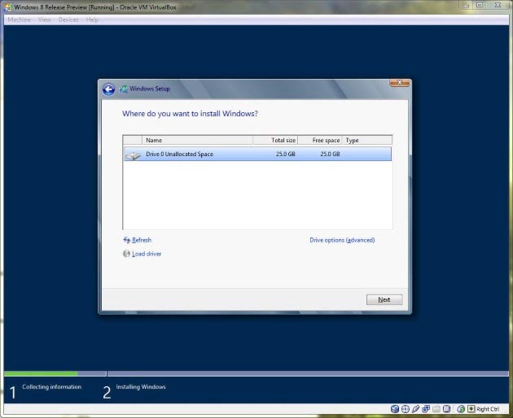
Task: Click the Load driver link
Action: coord(147,254)
